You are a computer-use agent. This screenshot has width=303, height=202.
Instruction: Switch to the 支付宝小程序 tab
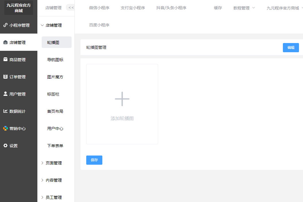133,8
